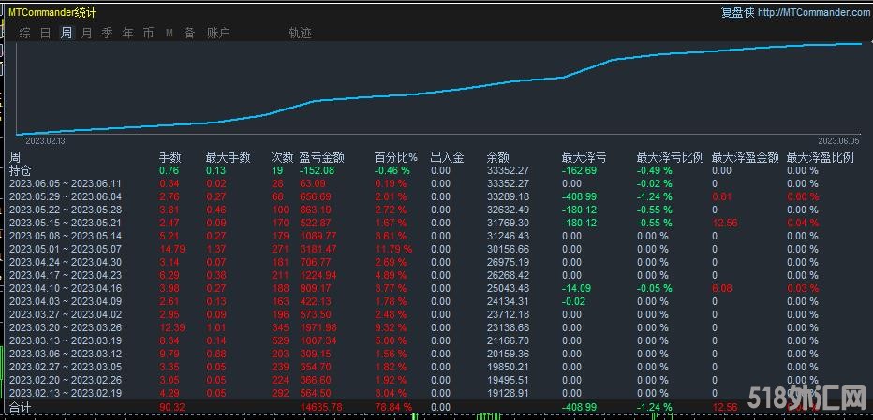This screenshot has height=420, width=873.
Task: Select the 2023.05.01 ~ 2023.05.07 week row
Action: coord(65,249)
